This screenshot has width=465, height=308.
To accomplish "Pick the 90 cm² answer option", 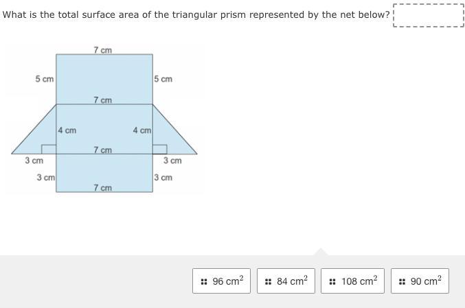I will [420, 281].
